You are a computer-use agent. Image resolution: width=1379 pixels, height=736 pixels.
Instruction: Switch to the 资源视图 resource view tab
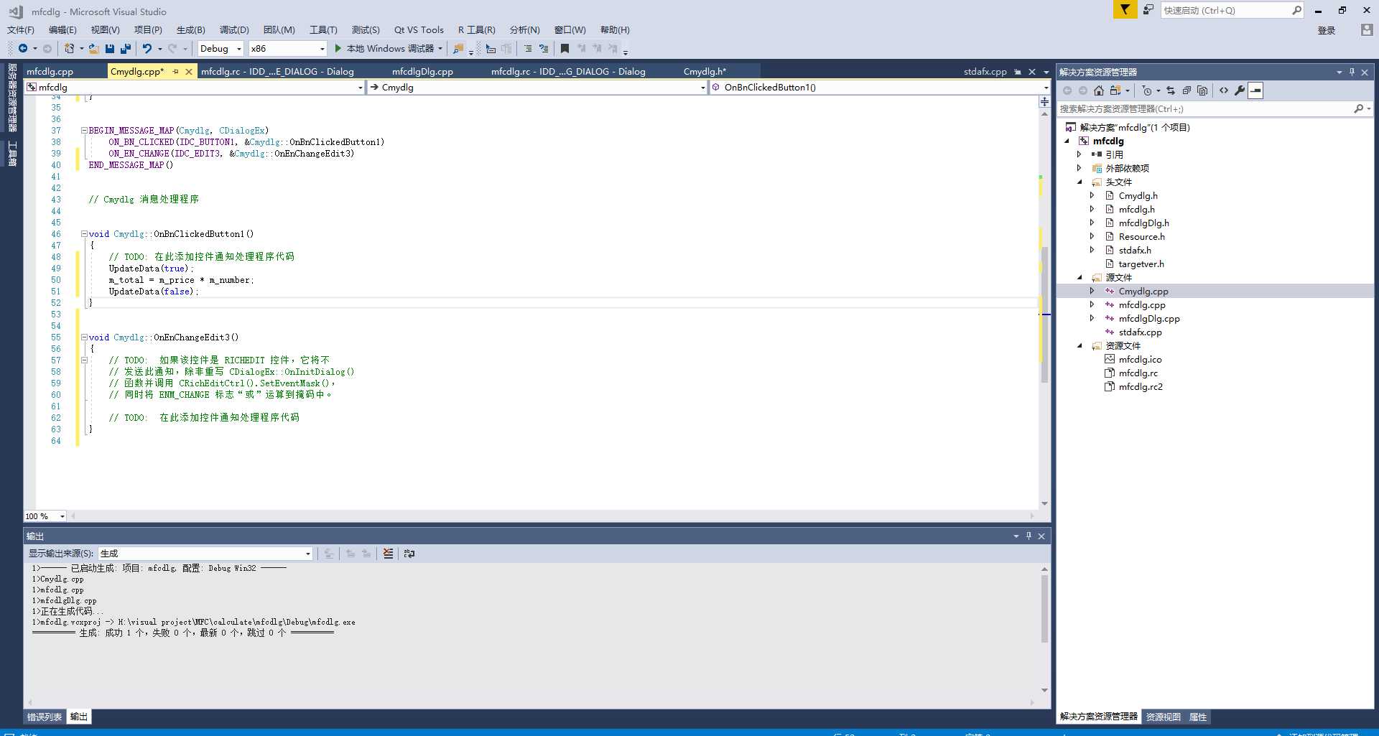pyautogui.click(x=1163, y=717)
